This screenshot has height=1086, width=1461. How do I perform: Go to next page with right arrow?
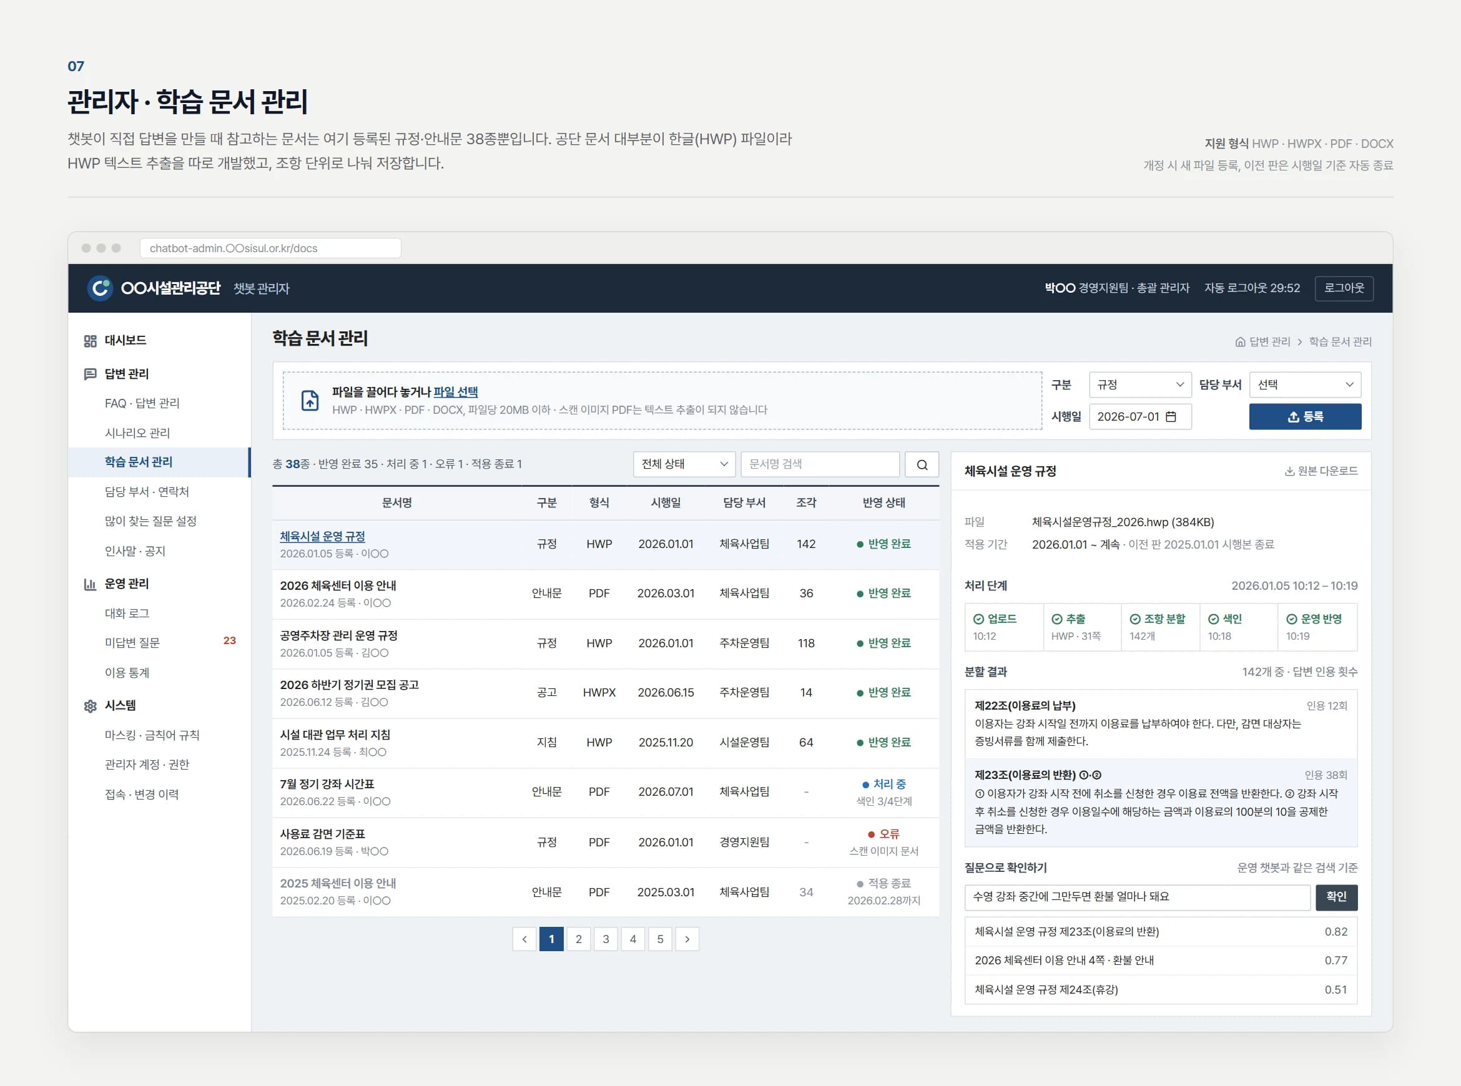[x=687, y=939]
